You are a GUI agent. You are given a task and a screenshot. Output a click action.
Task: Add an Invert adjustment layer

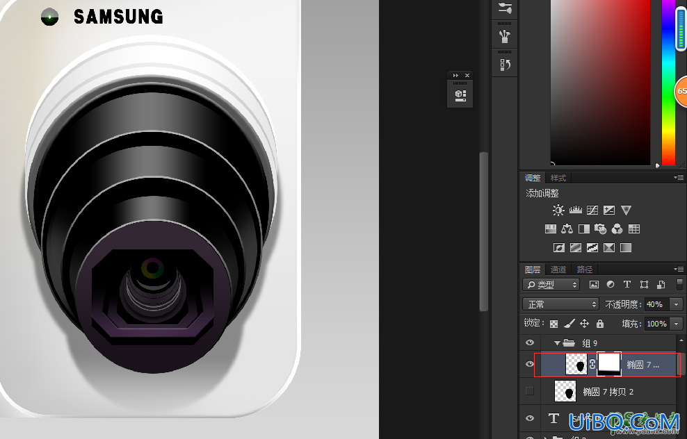pos(558,248)
